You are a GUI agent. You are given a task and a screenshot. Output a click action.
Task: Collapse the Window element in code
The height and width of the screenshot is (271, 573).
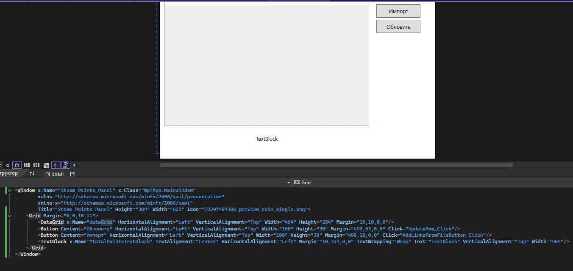click(10, 191)
